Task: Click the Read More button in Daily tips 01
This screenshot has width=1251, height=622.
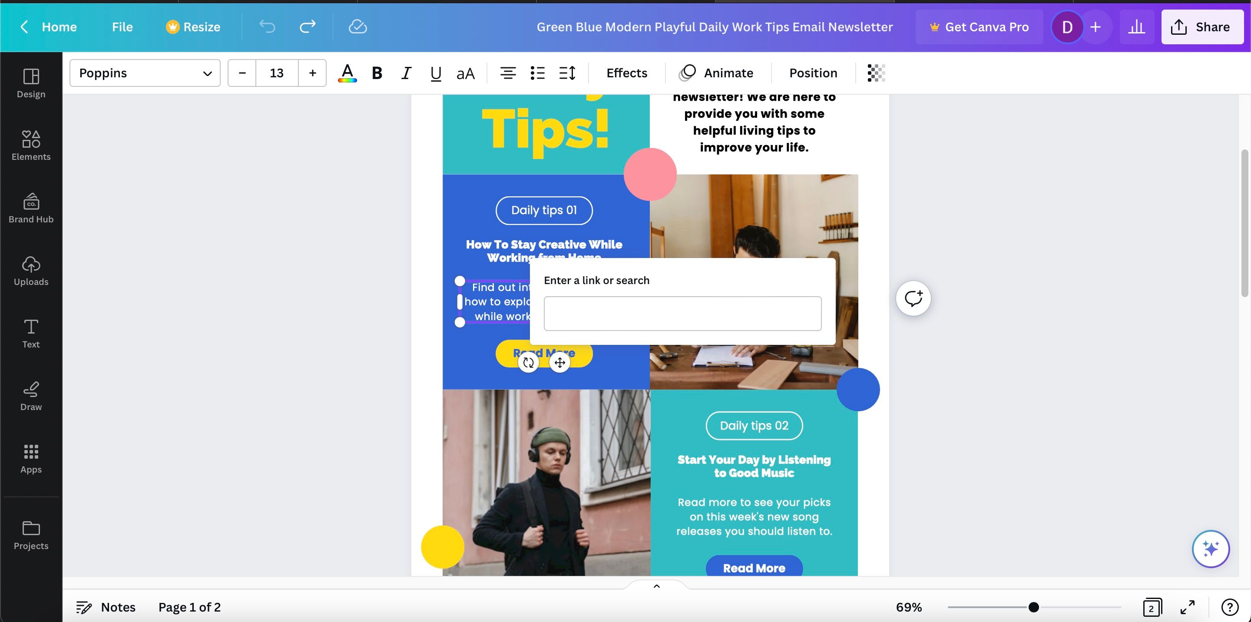Action: 543,354
